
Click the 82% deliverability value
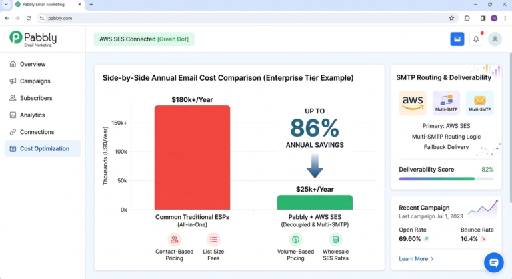tap(487, 170)
